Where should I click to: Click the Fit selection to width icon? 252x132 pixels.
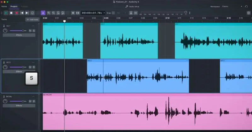(x=58, y=13)
